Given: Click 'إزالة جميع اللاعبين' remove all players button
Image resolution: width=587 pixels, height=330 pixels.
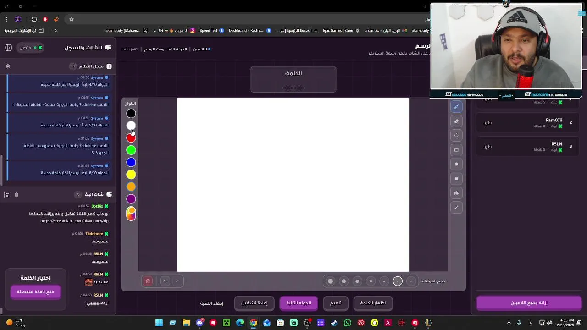Looking at the screenshot, I should point(529,303).
